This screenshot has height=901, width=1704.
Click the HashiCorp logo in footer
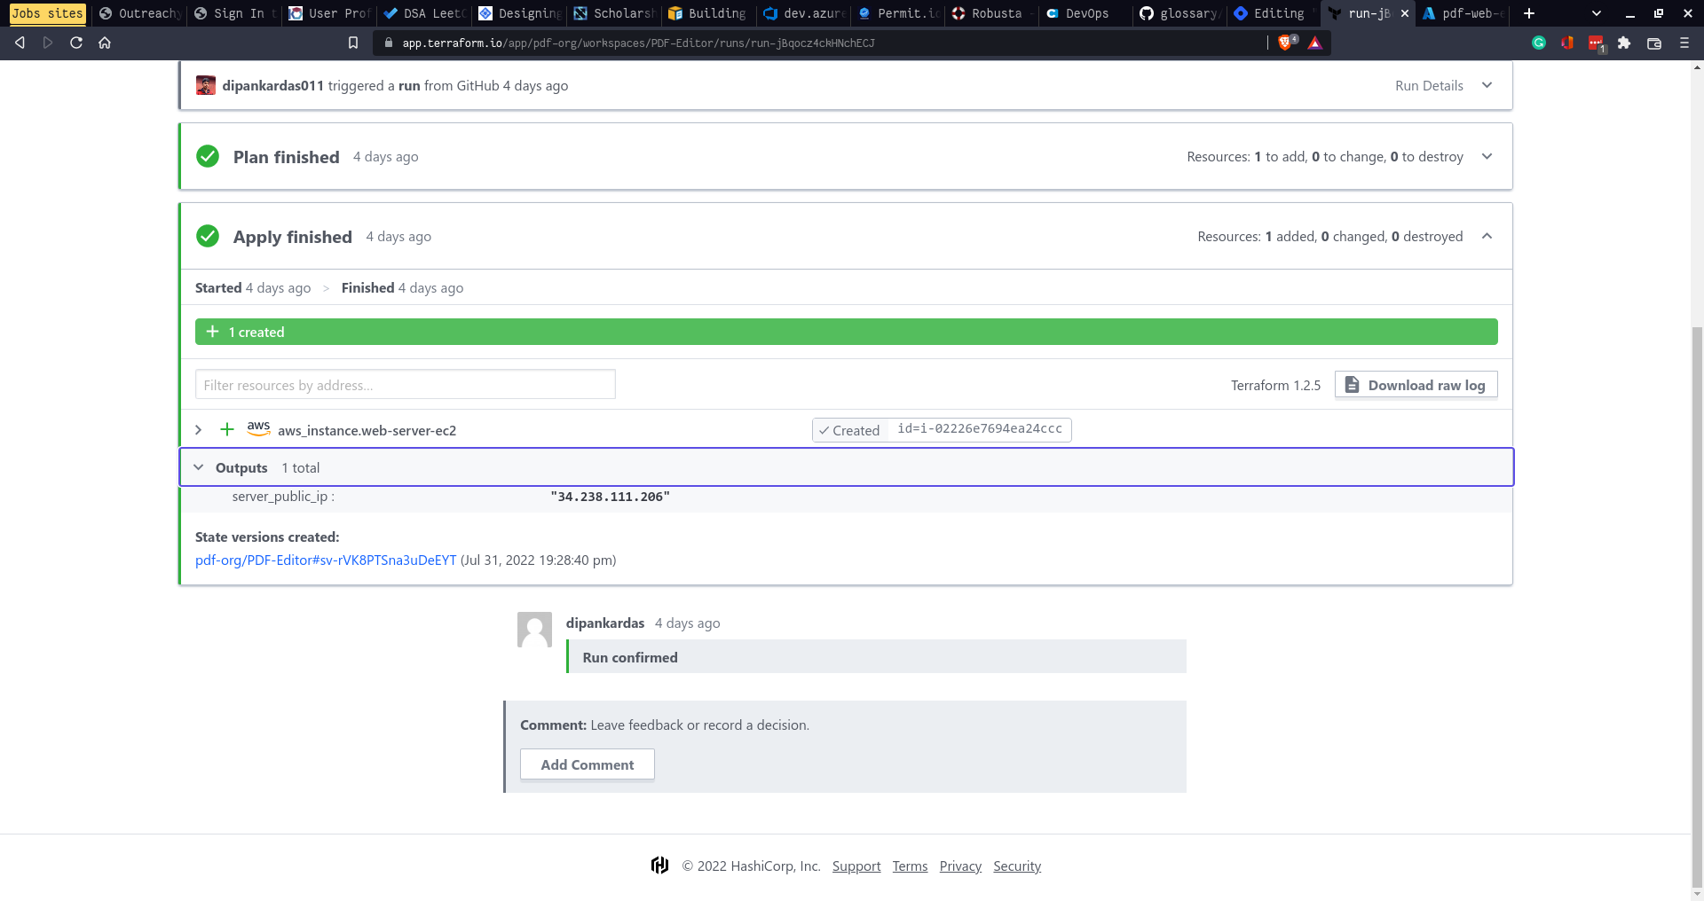point(659,866)
